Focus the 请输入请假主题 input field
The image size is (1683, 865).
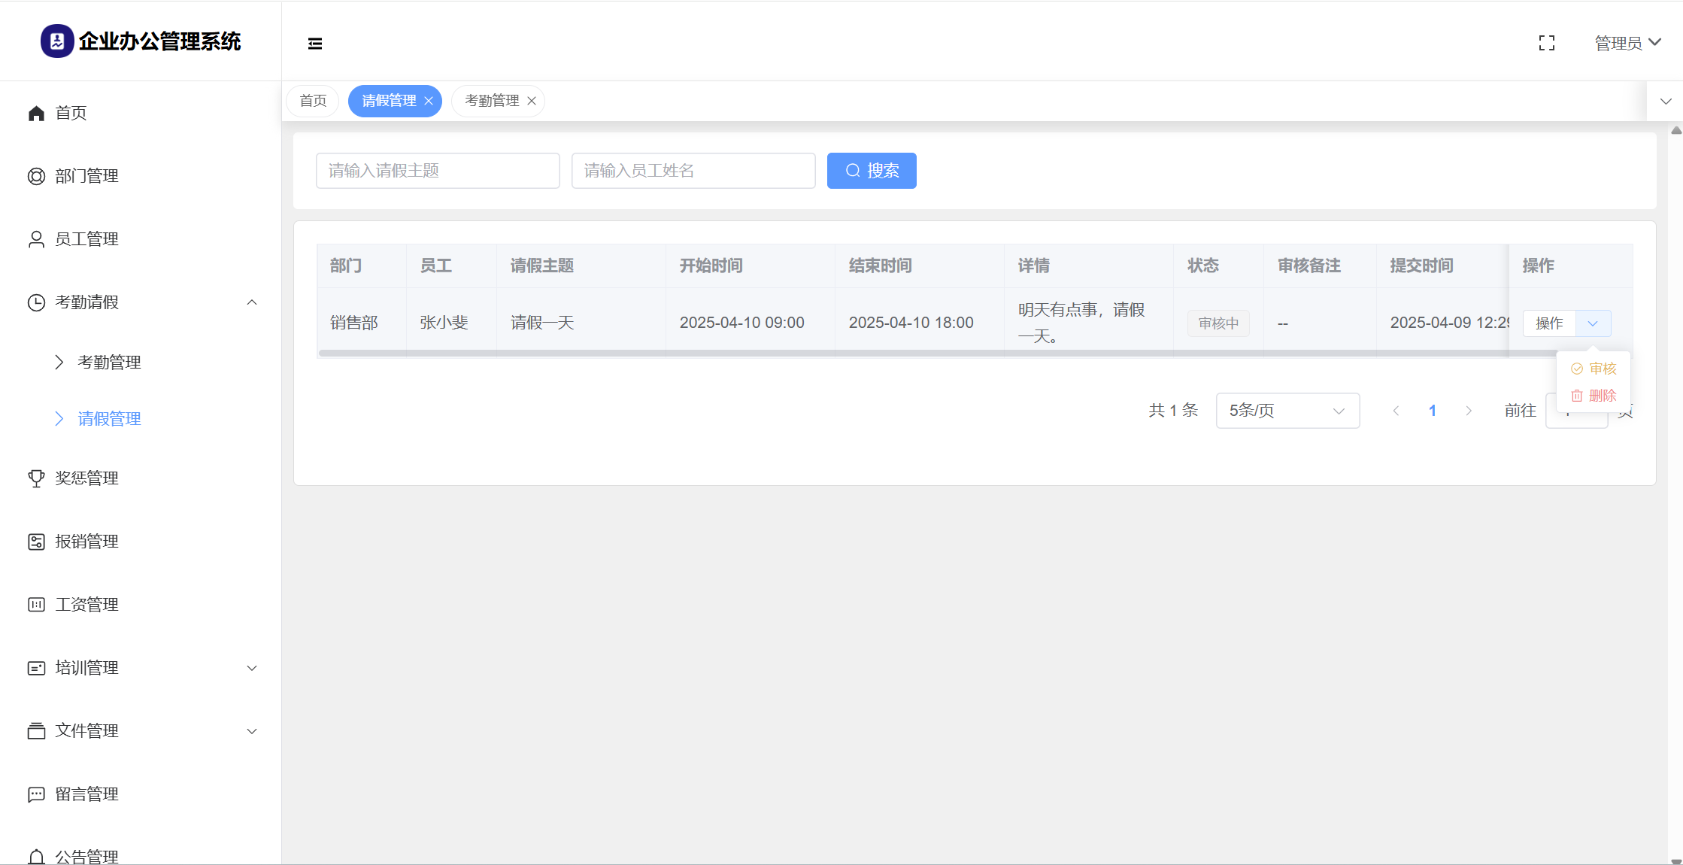click(x=438, y=171)
